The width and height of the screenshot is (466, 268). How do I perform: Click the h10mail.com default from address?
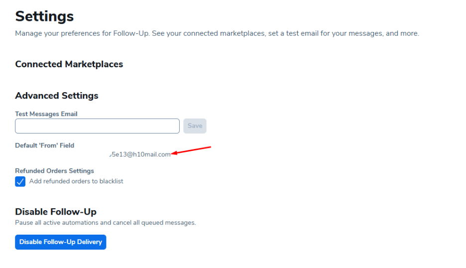(140, 154)
